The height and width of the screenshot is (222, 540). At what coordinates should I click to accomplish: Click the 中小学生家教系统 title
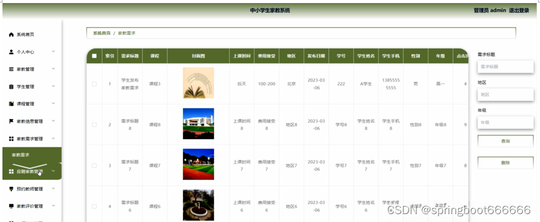click(270, 11)
